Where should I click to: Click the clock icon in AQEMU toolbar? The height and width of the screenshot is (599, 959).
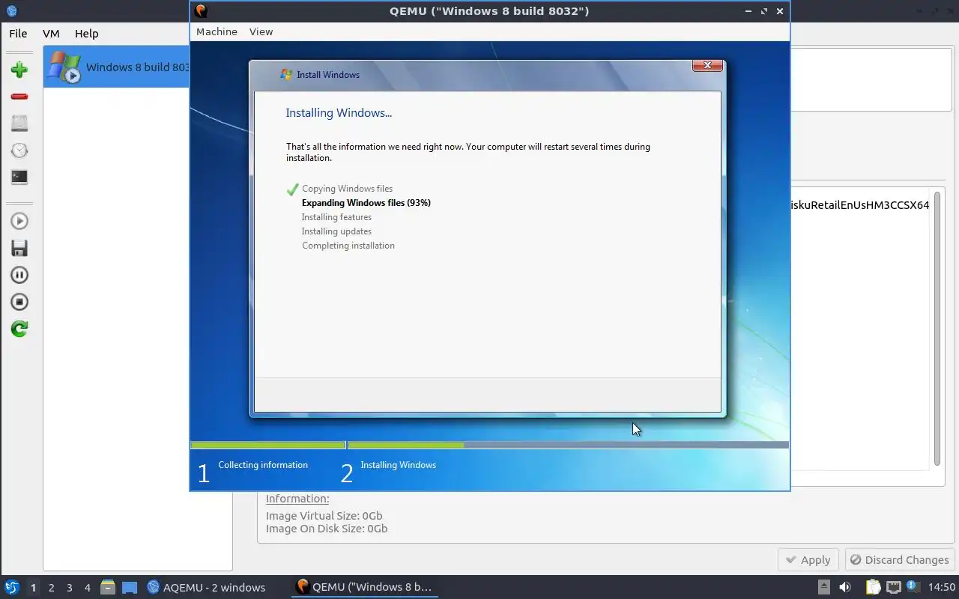(19, 150)
